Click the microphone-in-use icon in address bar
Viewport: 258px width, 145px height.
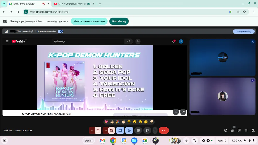pos(26,12)
